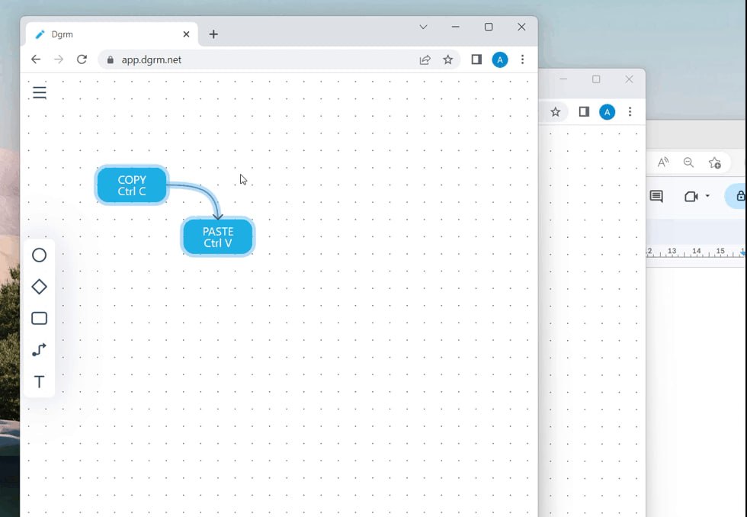The width and height of the screenshot is (747, 517).
Task: Select the rectangle shape tool
Action: tap(39, 318)
